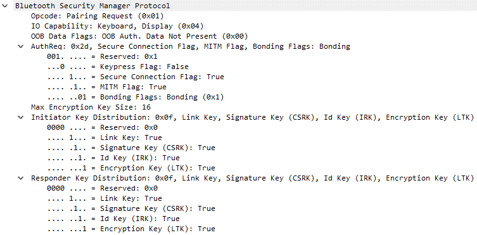Collapse the Responder Key Distribution section

pos(20,178)
